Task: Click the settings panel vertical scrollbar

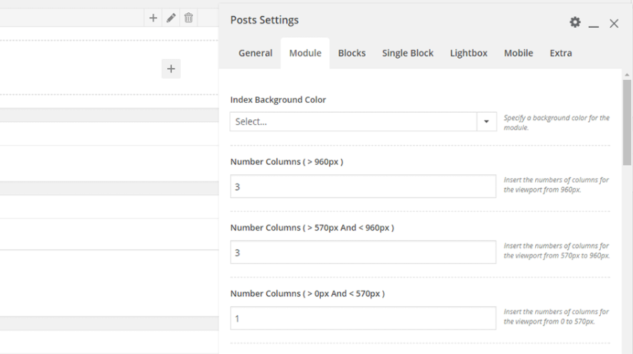Action: point(627,123)
